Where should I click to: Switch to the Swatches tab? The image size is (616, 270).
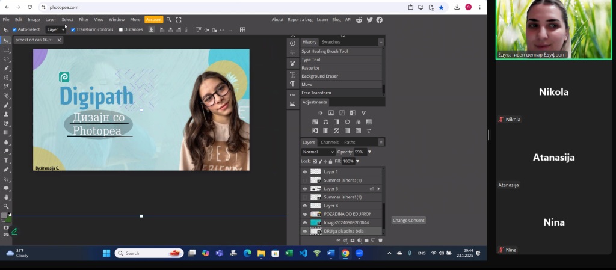[331, 42]
